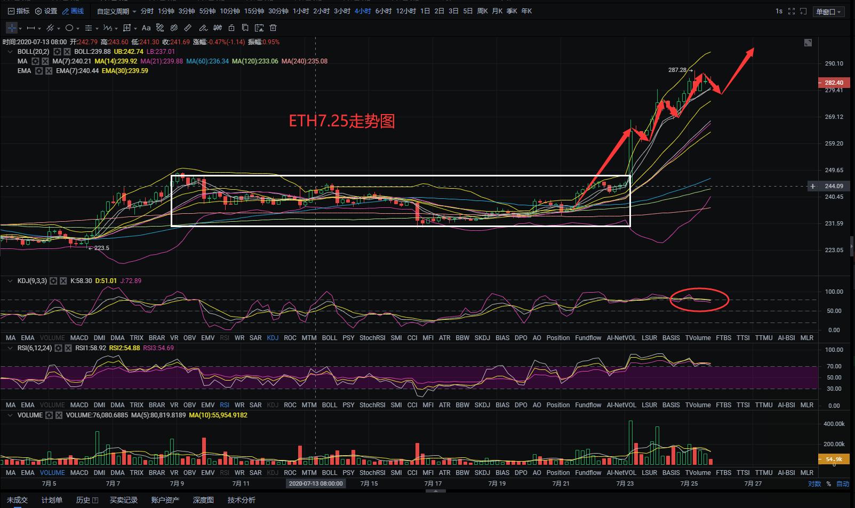Open the 买卖记录 trade records tab

point(124,500)
